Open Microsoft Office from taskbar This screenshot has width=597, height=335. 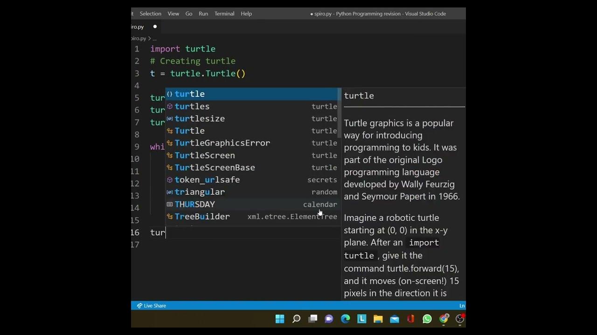(x=411, y=319)
